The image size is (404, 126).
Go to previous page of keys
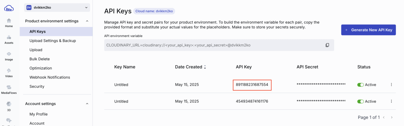(384, 117)
